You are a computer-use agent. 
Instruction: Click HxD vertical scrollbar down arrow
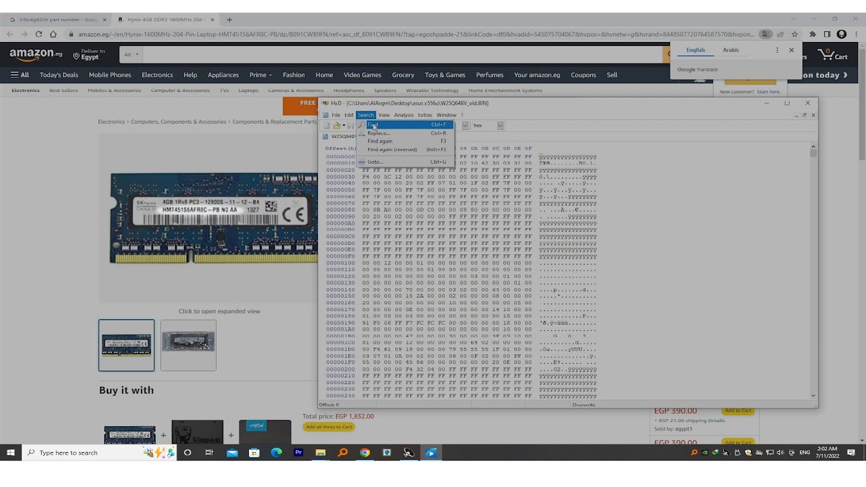(813, 396)
